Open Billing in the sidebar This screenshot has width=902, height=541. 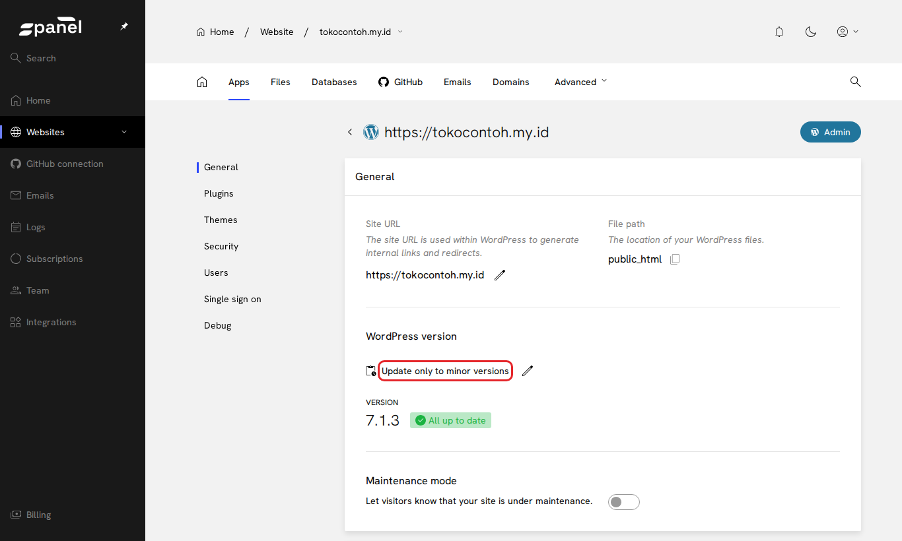pos(73,515)
